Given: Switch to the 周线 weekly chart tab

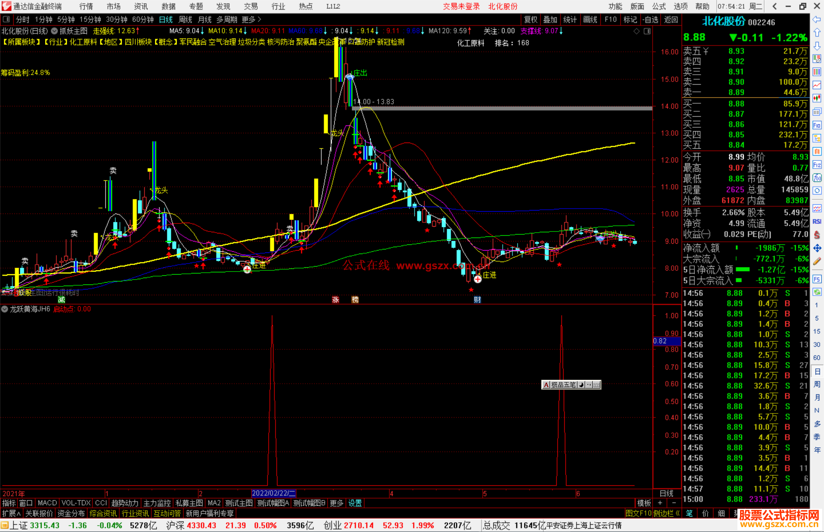Looking at the screenshot, I should coord(185,19).
